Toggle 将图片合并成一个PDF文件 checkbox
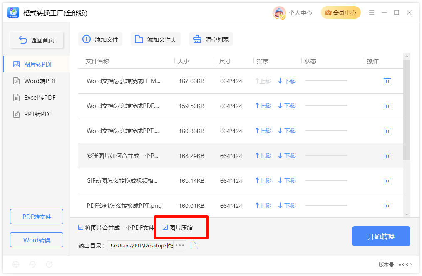Viewport: 422px width, 276px height. tap(81, 228)
